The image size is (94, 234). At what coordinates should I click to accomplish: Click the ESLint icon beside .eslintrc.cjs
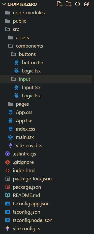[x=8, y=154]
